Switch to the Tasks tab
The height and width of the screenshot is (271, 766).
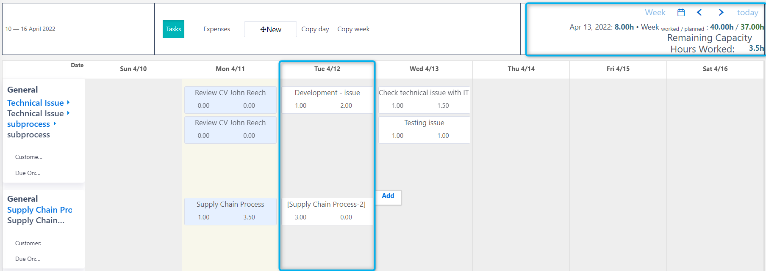click(x=173, y=29)
